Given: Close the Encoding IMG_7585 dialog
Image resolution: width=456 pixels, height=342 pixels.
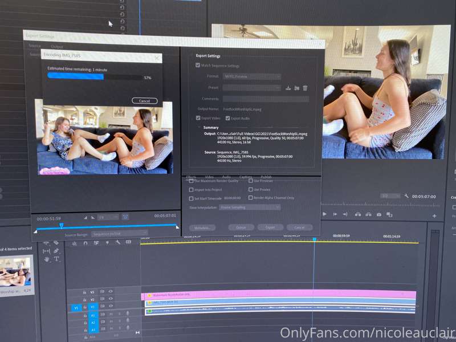Looking at the screenshot, I should [157, 58].
